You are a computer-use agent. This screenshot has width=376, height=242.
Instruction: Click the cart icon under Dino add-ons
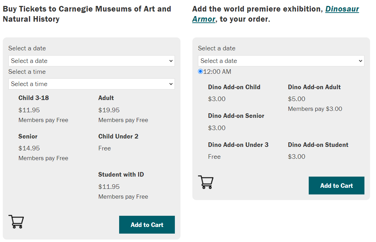pos(206,182)
